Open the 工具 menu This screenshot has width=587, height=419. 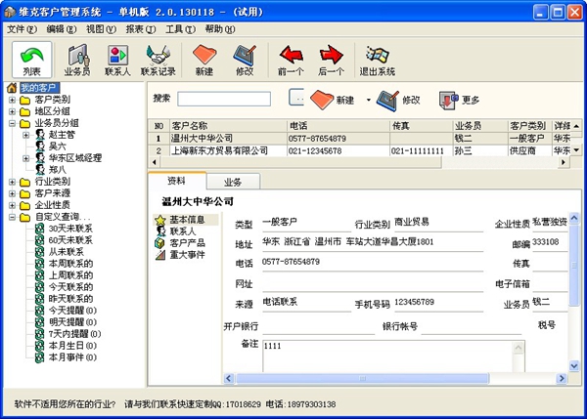180,29
